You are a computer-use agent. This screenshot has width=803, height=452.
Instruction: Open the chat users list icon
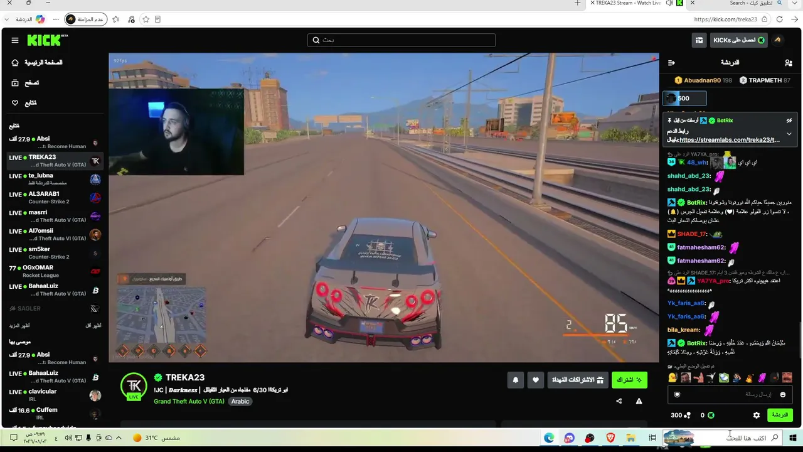pos(789,63)
